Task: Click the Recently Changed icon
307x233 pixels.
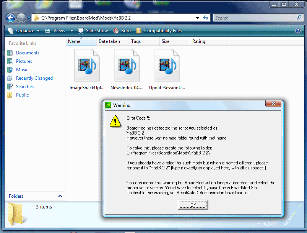Action: [10, 78]
